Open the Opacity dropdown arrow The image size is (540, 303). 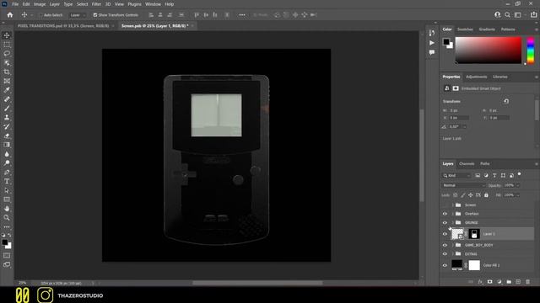[517, 185]
